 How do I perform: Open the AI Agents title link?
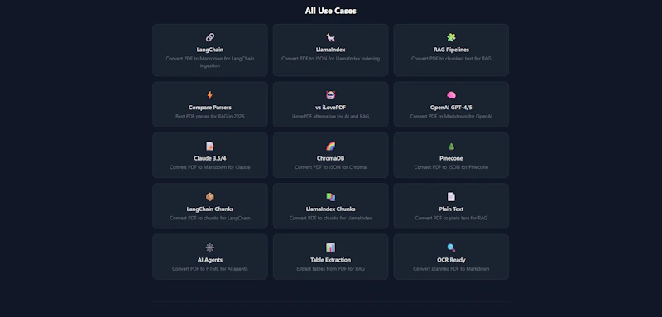click(x=210, y=260)
